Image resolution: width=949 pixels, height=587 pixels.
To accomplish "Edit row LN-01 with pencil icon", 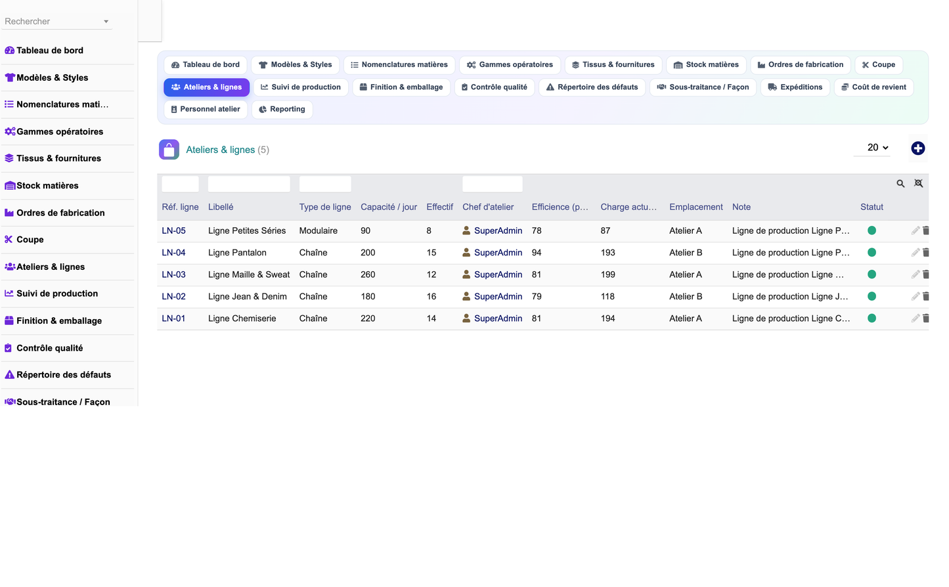I will [916, 318].
